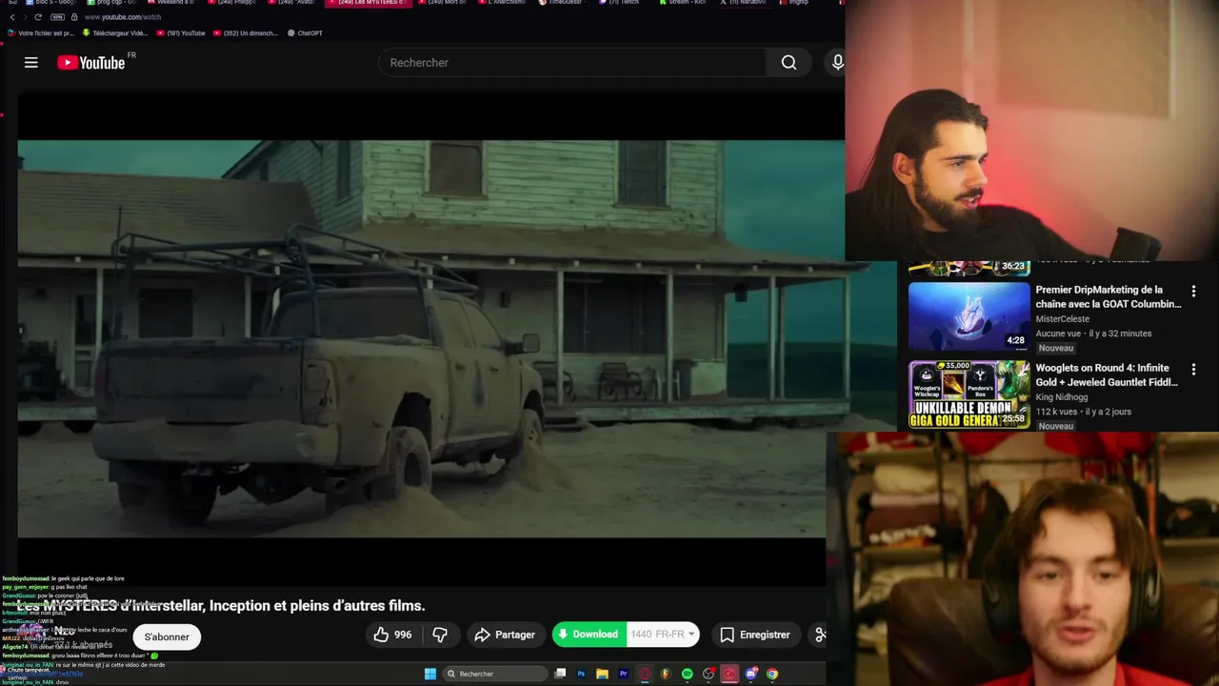This screenshot has height=686, width=1219.
Task: Open the '(191) YouTube' bookmark
Action: [x=181, y=32]
